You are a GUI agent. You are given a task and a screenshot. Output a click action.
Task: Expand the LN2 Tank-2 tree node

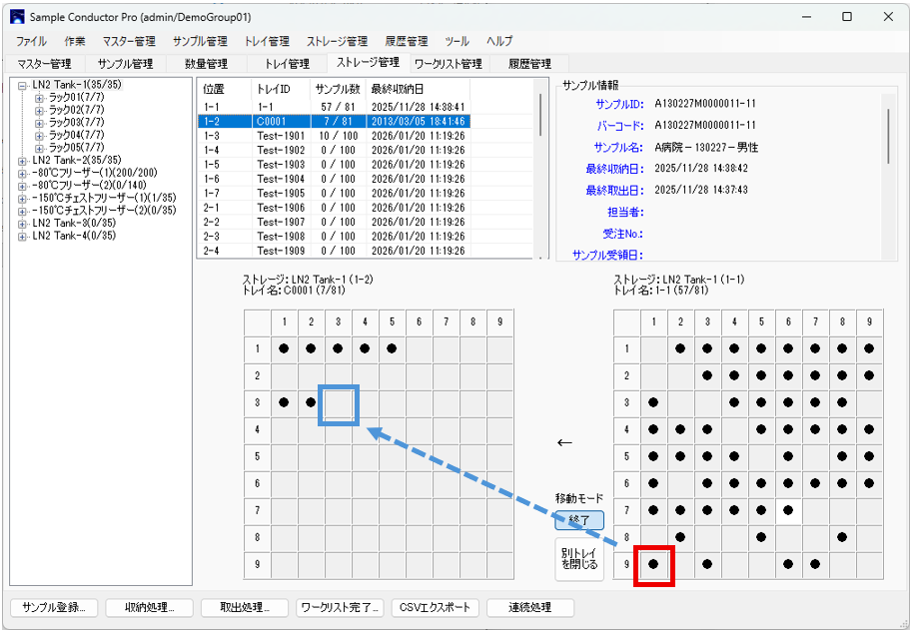[x=23, y=160]
